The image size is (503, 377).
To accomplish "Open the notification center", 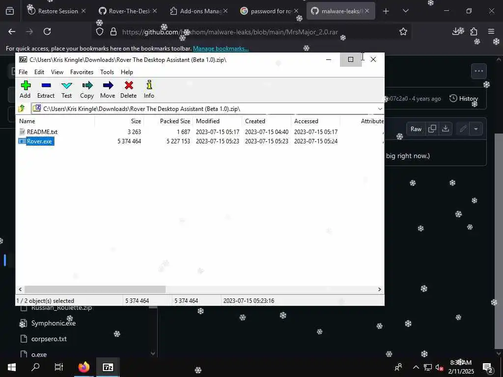I will (x=487, y=367).
